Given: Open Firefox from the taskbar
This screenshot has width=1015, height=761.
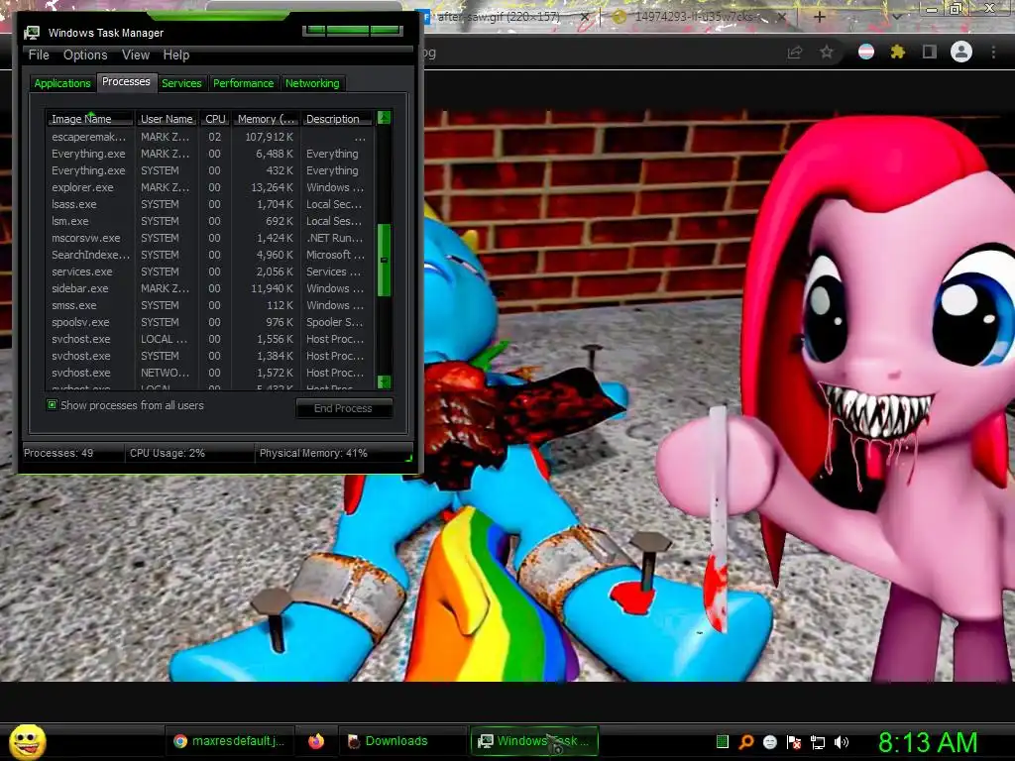Looking at the screenshot, I should [316, 741].
